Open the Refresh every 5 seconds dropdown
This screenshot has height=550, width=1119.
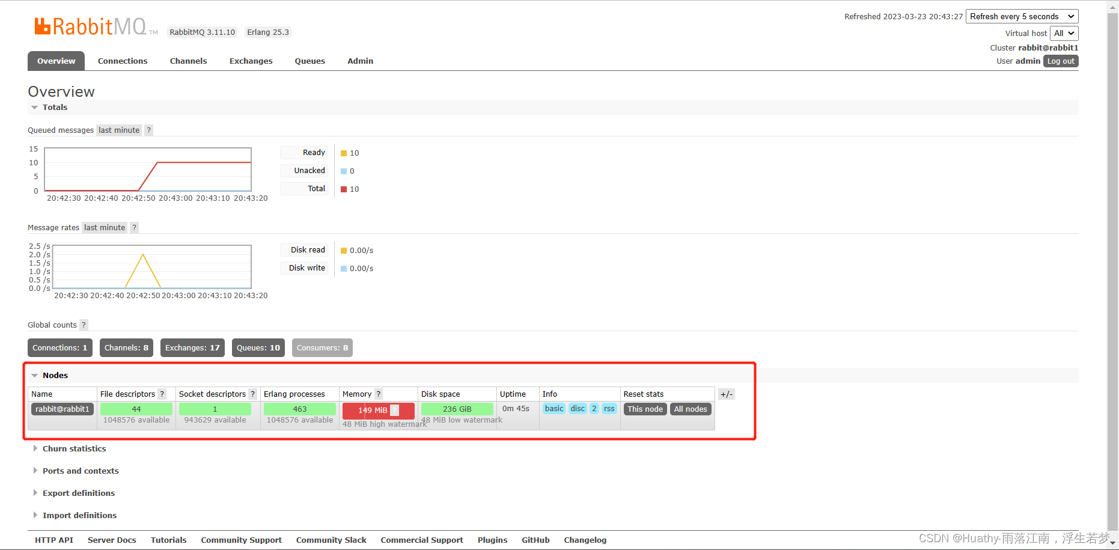click(x=1022, y=17)
